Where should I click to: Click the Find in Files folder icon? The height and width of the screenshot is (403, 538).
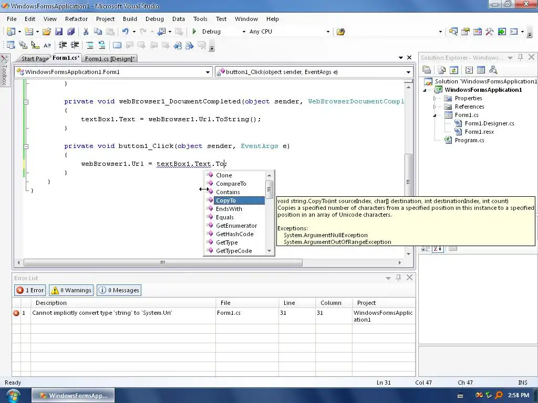coord(340,31)
